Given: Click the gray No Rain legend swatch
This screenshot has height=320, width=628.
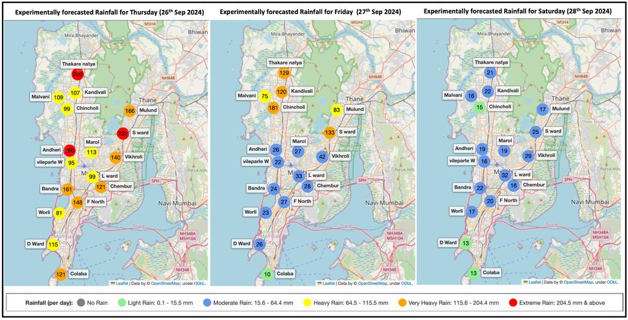Looking at the screenshot, I should click(x=82, y=303).
